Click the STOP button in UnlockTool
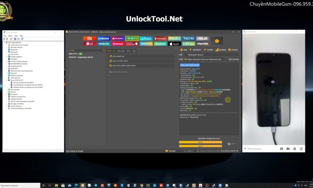The width and height of the screenshot is (313, 188). (x=232, y=144)
